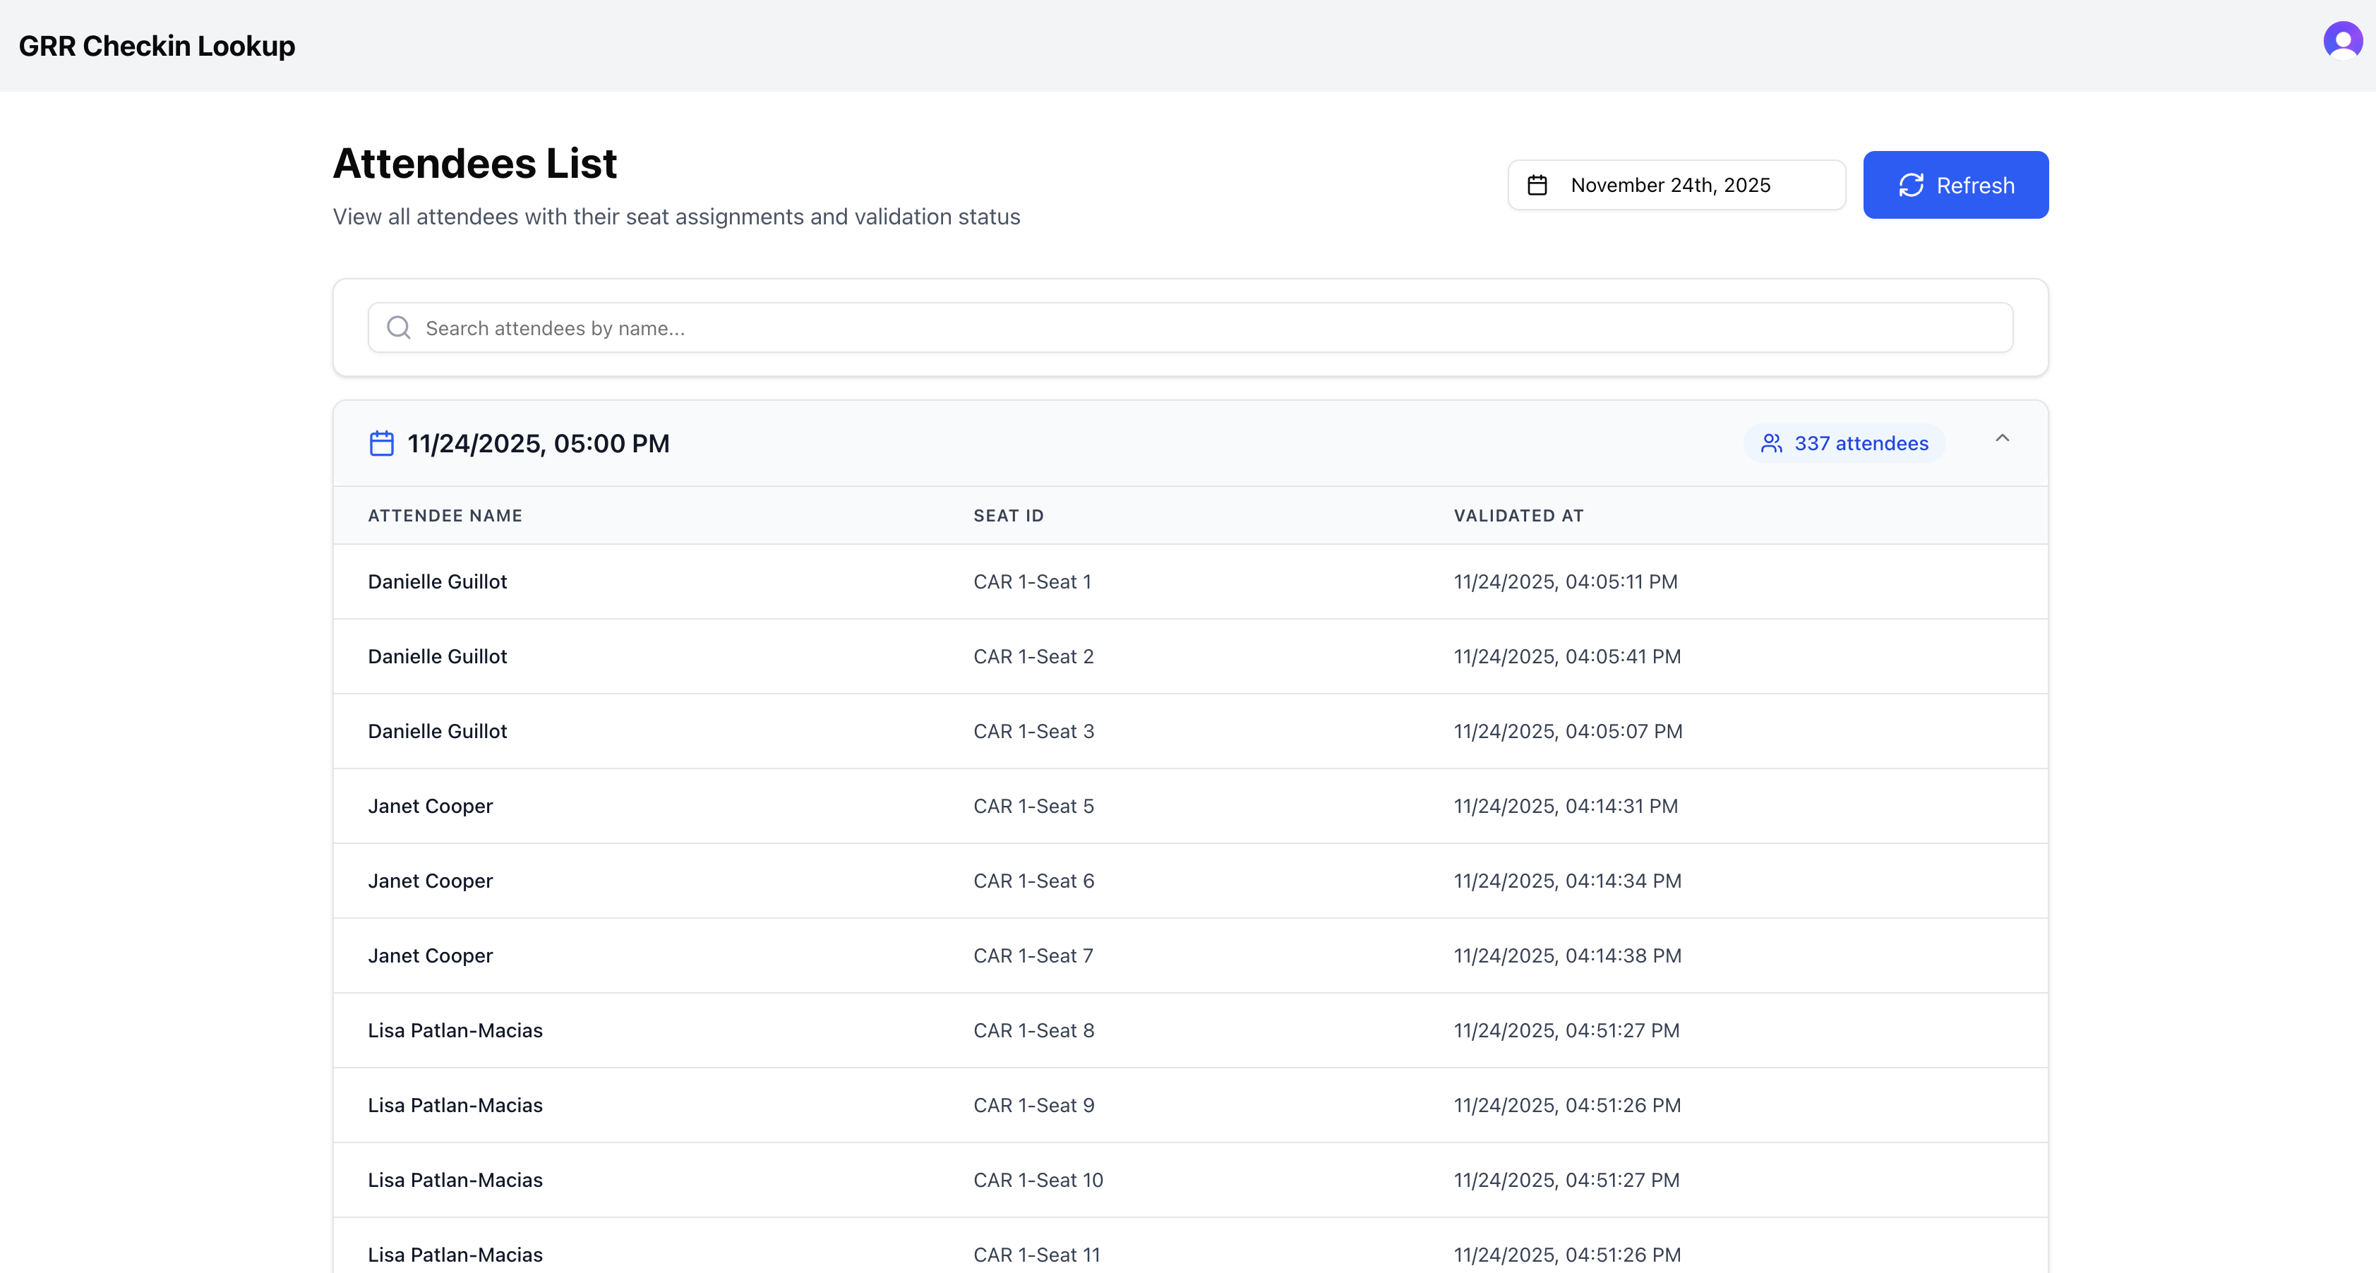Click the GRR Checkin Lookup header logo text

click(157, 45)
